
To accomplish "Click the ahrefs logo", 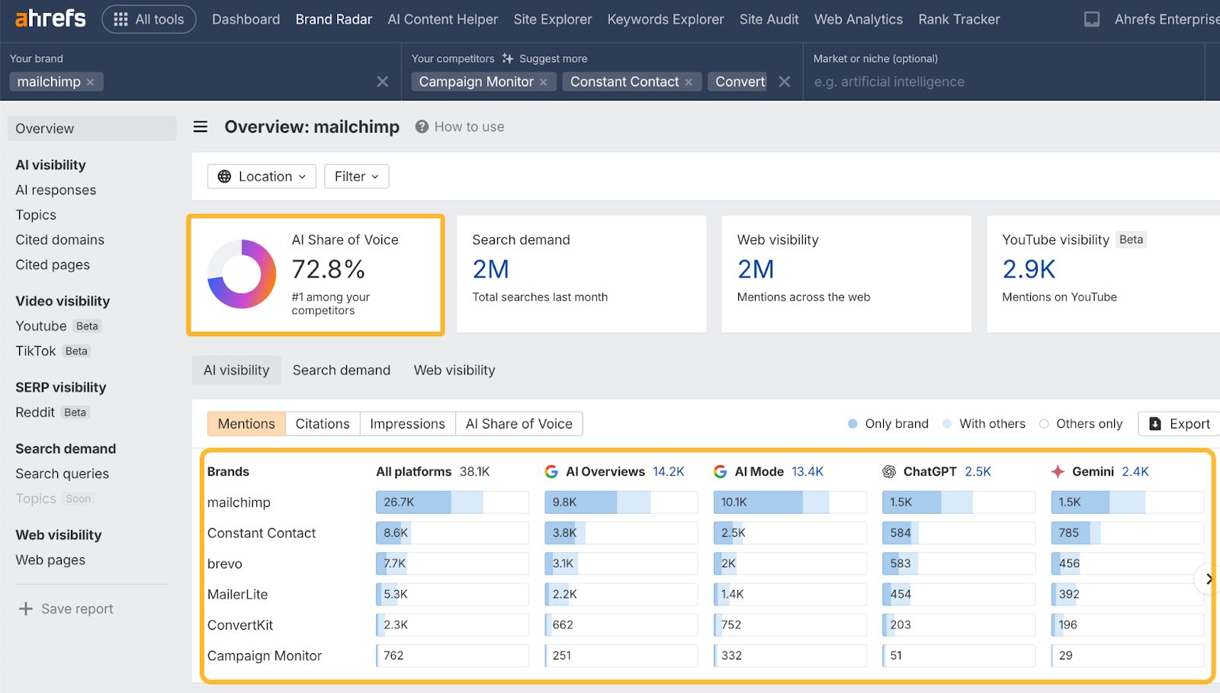I will click(x=49, y=19).
